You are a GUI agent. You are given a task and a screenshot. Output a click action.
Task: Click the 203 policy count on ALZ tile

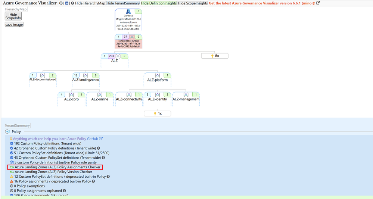(112, 56)
